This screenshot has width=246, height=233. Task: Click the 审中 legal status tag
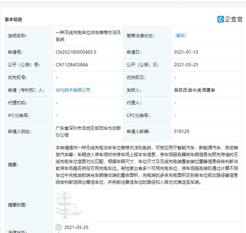pos(181,36)
